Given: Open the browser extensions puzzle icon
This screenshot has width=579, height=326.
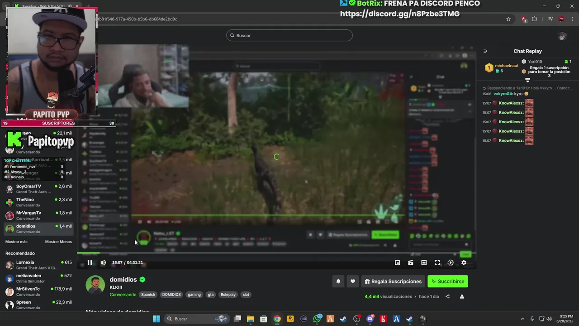Looking at the screenshot, I should (535, 19).
